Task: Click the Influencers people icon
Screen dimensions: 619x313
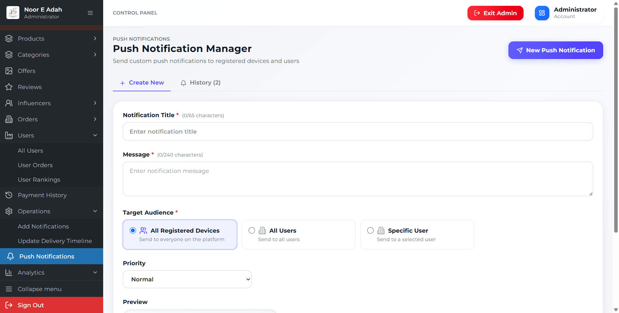Action: click(x=9, y=103)
